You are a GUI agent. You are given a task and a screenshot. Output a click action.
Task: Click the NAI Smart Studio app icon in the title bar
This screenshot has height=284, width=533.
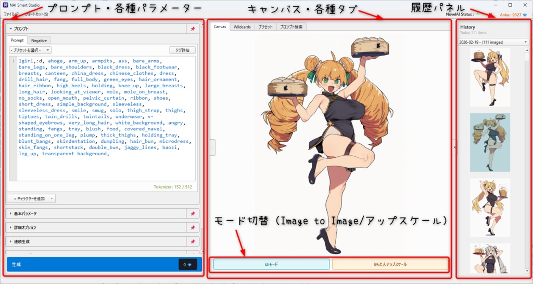point(5,5)
